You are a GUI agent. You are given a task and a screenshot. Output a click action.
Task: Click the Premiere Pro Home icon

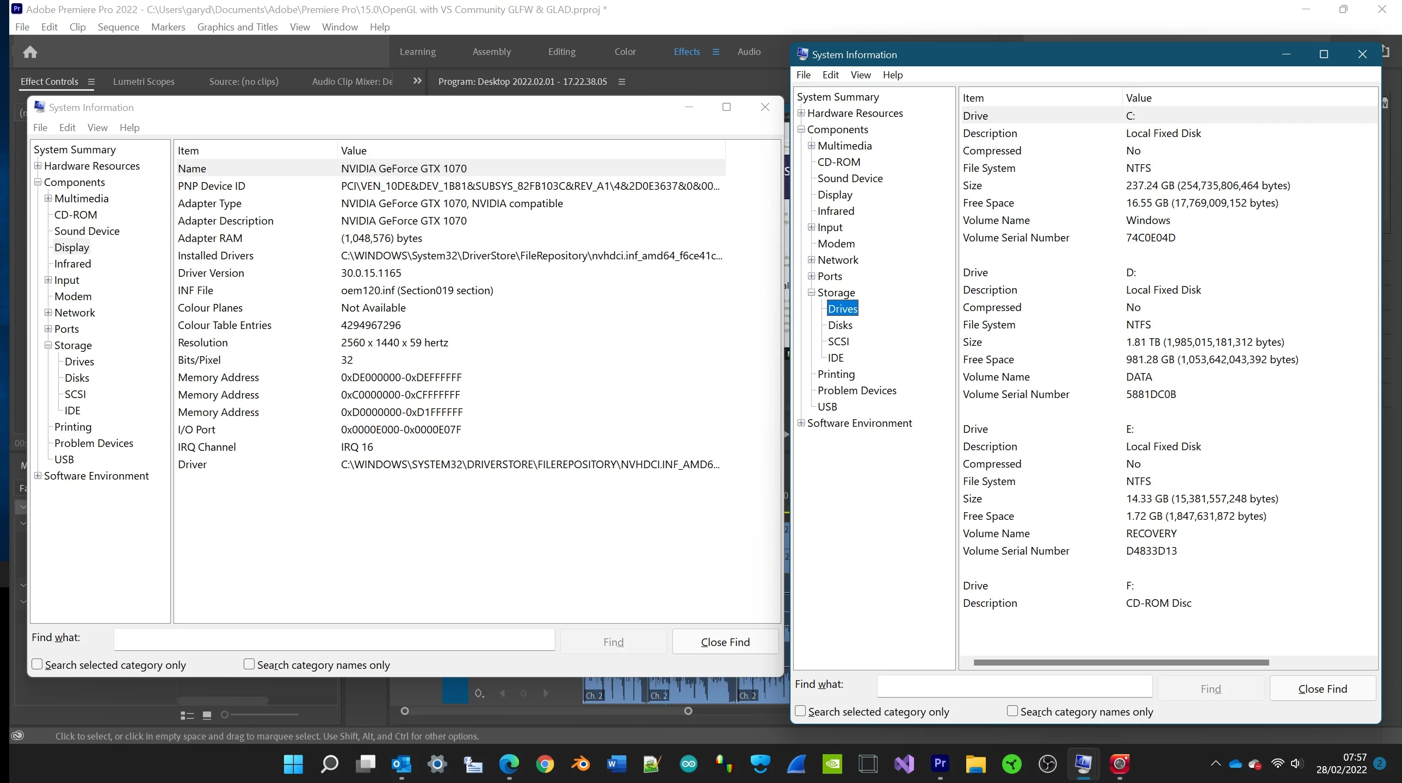click(30, 52)
